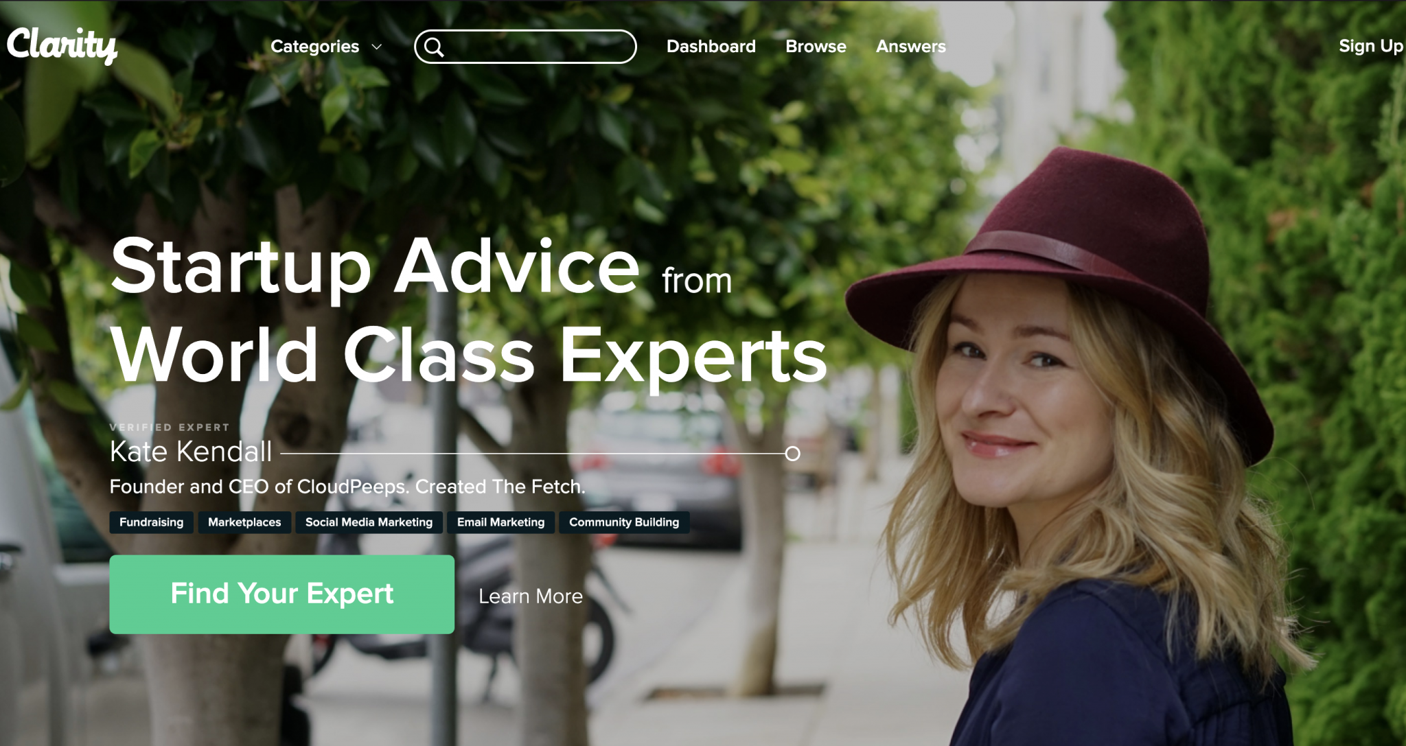Click the Learn More link
The width and height of the screenshot is (1406, 746).
pos(531,596)
